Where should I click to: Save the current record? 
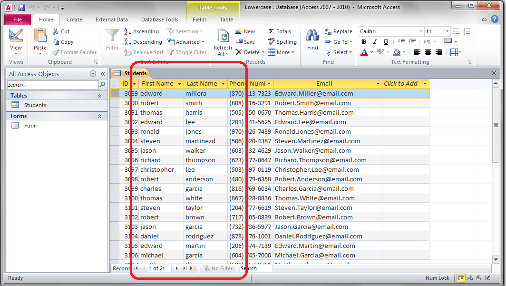tap(245, 42)
